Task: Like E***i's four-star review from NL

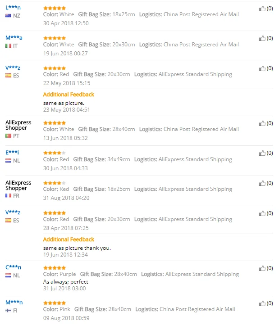Action: 262,153
